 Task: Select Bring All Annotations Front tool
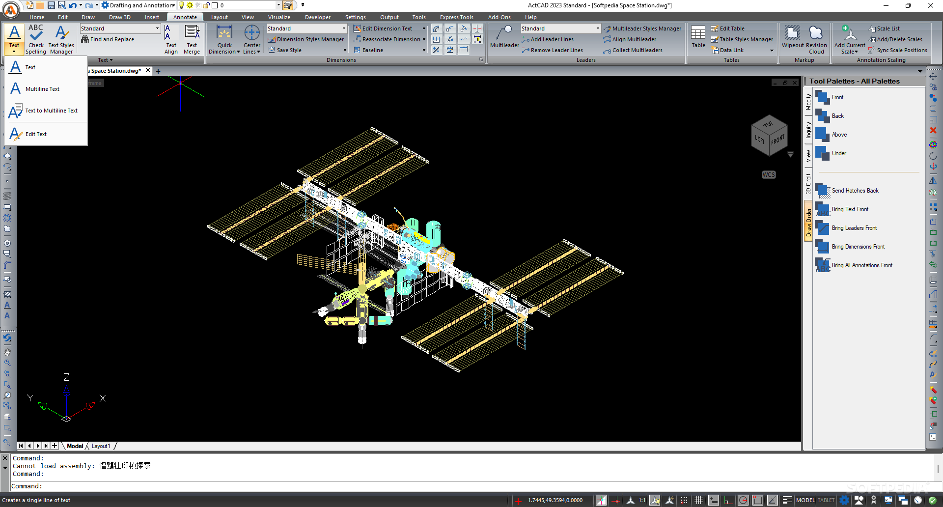pos(854,265)
